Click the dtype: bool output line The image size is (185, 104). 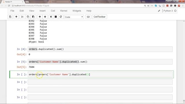[36, 42]
